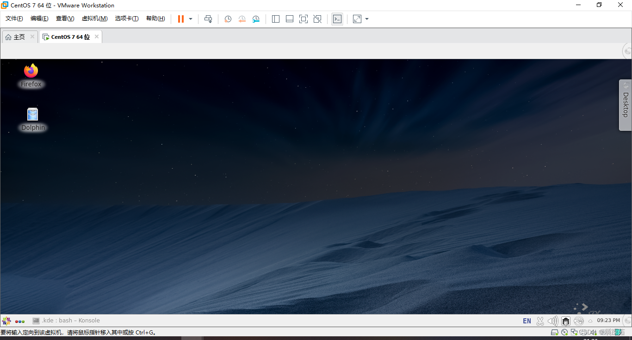Toggle the library sidebar view

(x=276, y=19)
